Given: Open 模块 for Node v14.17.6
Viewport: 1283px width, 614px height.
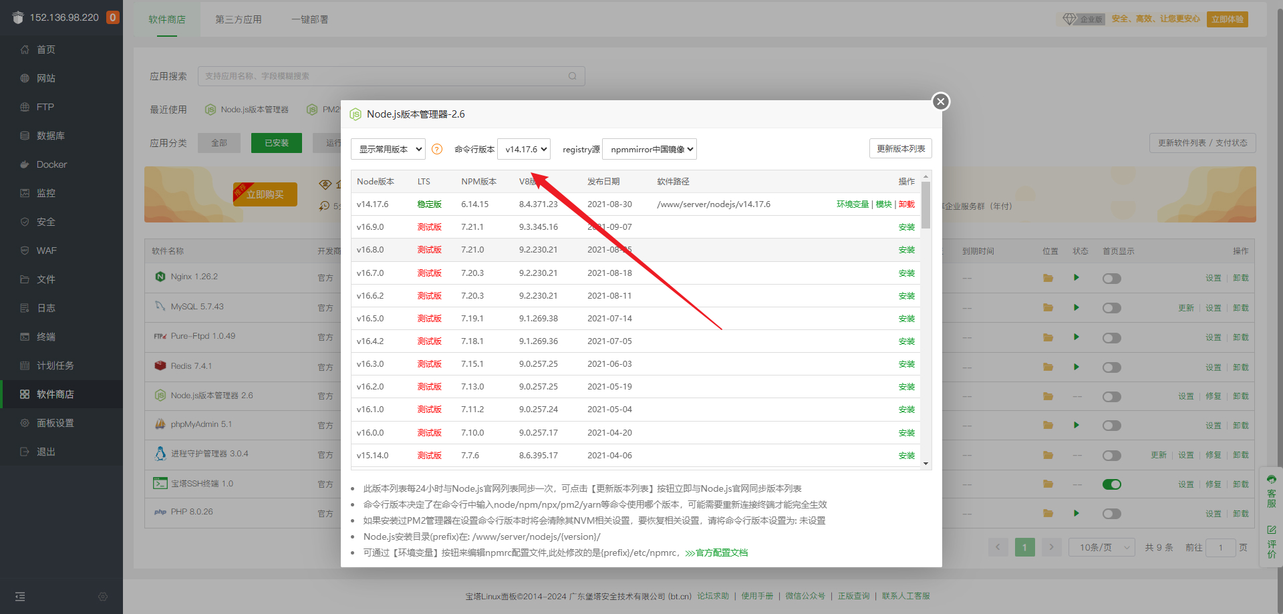Looking at the screenshot, I should coord(884,204).
